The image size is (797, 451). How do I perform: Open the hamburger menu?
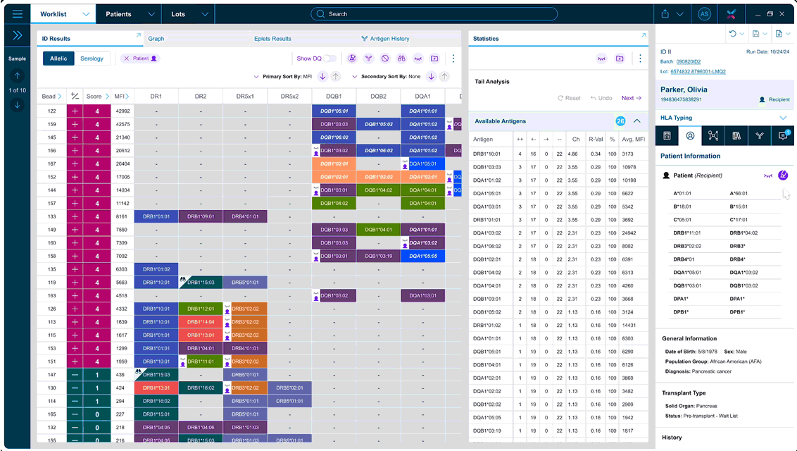[x=17, y=14]
